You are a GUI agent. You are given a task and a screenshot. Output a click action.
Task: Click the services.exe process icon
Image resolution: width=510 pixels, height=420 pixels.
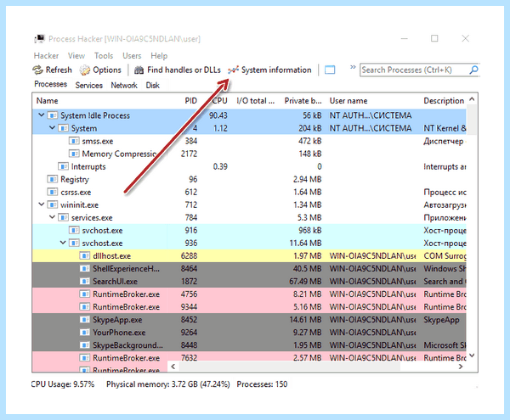(63, 217)
